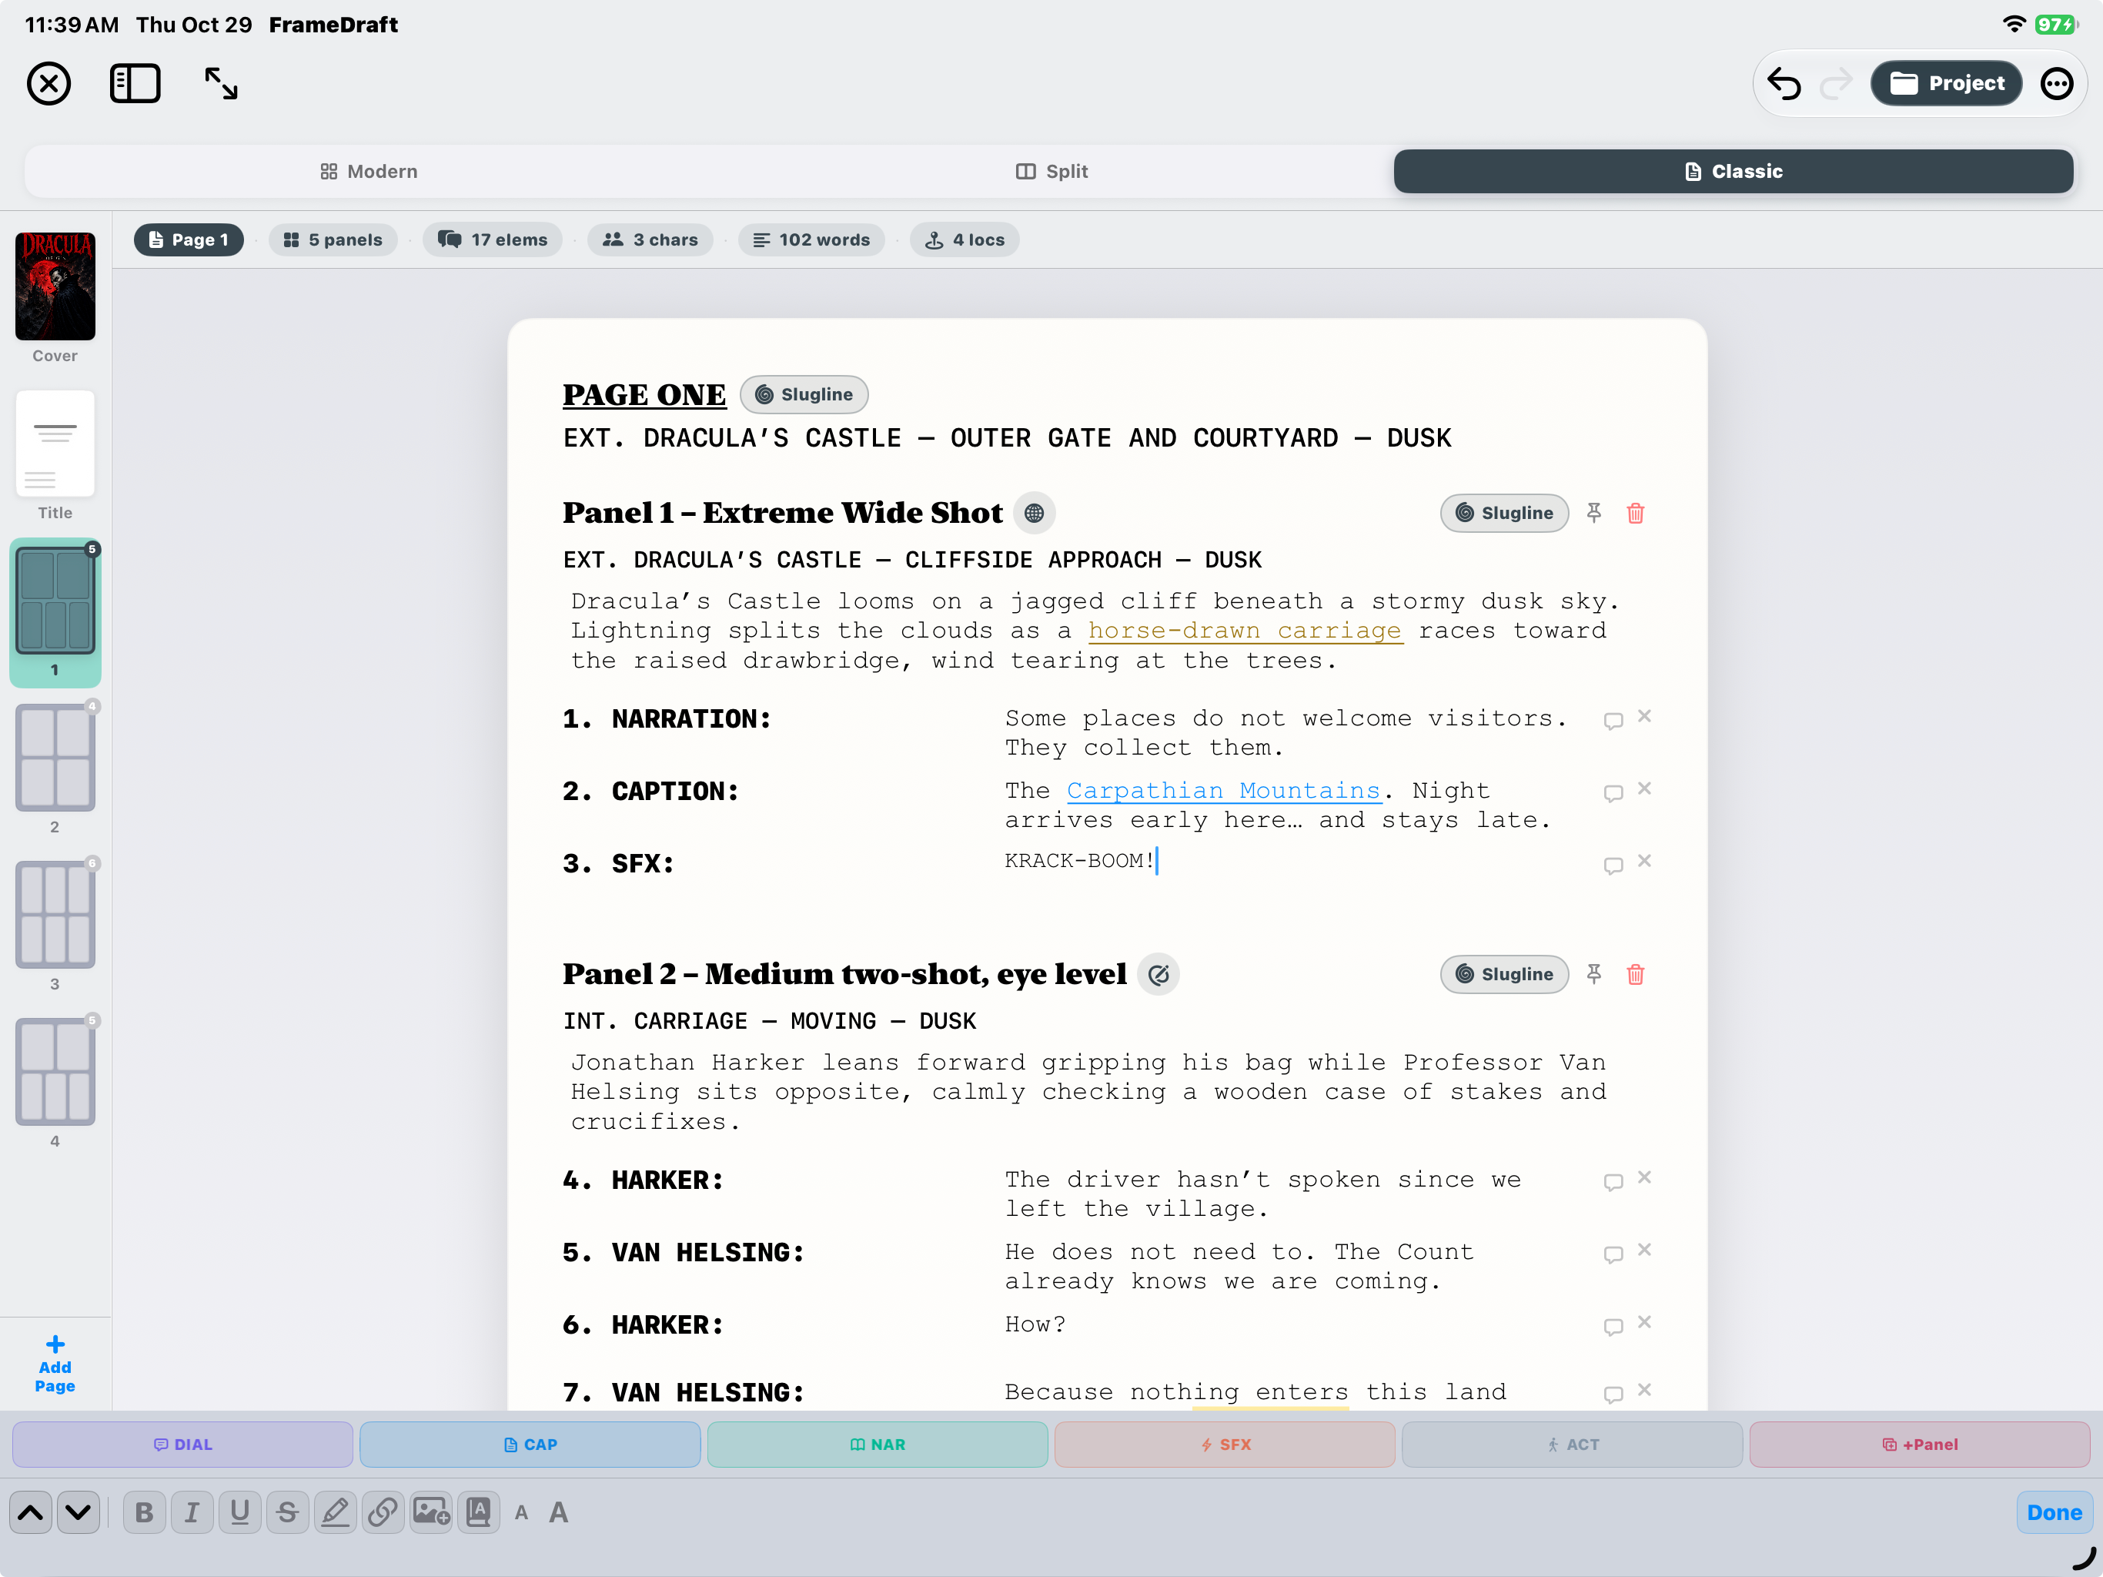Add a comment on the NARRATION line
The width and height of the screenshot is (2103, 1577).
(1613, 721)
